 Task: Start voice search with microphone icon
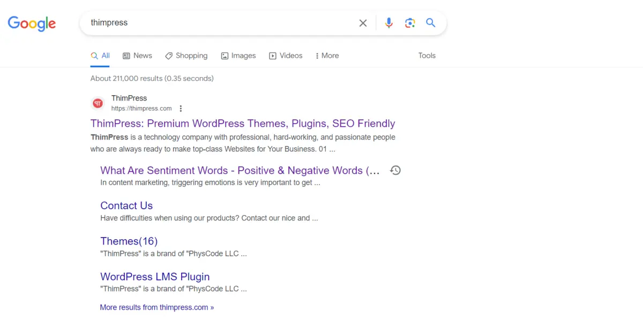(388, 23)
